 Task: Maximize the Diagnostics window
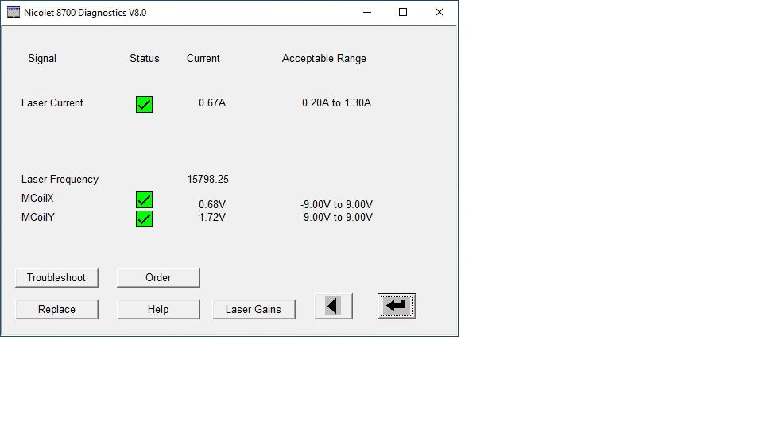pos(403,12)
